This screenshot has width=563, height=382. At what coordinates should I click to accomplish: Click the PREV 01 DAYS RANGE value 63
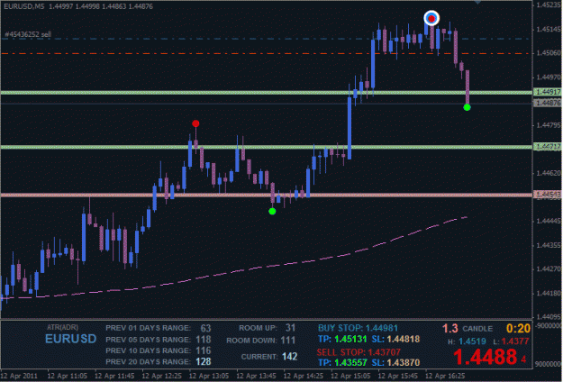coord(205,328)
